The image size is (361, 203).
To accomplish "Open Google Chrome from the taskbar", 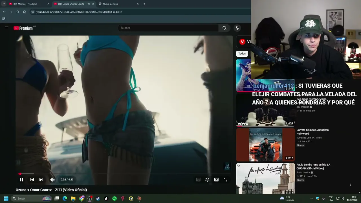I will 82,198.
